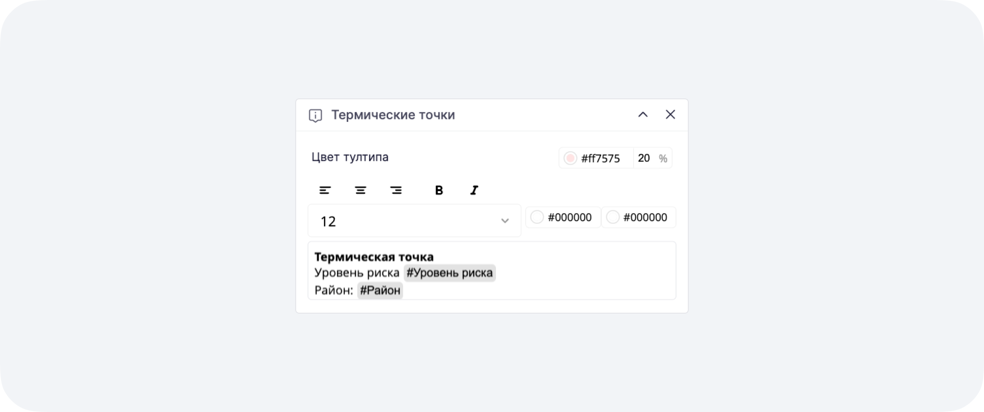Click the 20 percent opacity field
984x412 pixels.
coord(645,158)
